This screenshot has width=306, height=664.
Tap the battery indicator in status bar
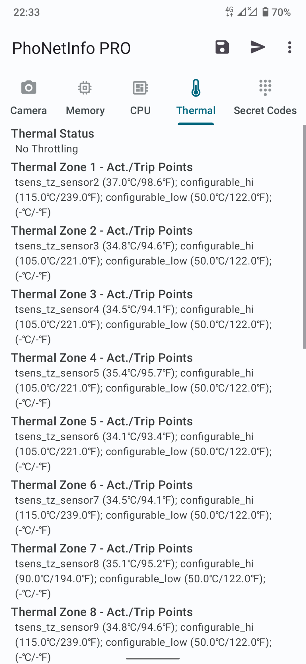[x=265, y=12]
